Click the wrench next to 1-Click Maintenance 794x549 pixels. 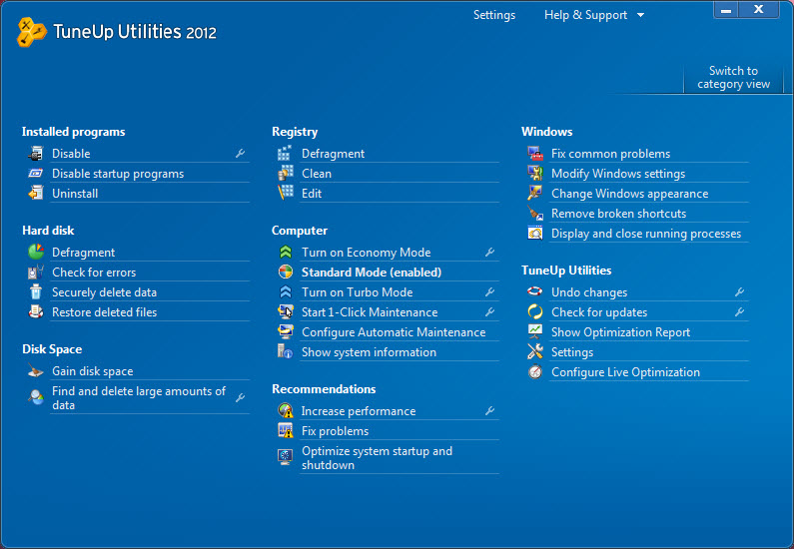point(489,312)
